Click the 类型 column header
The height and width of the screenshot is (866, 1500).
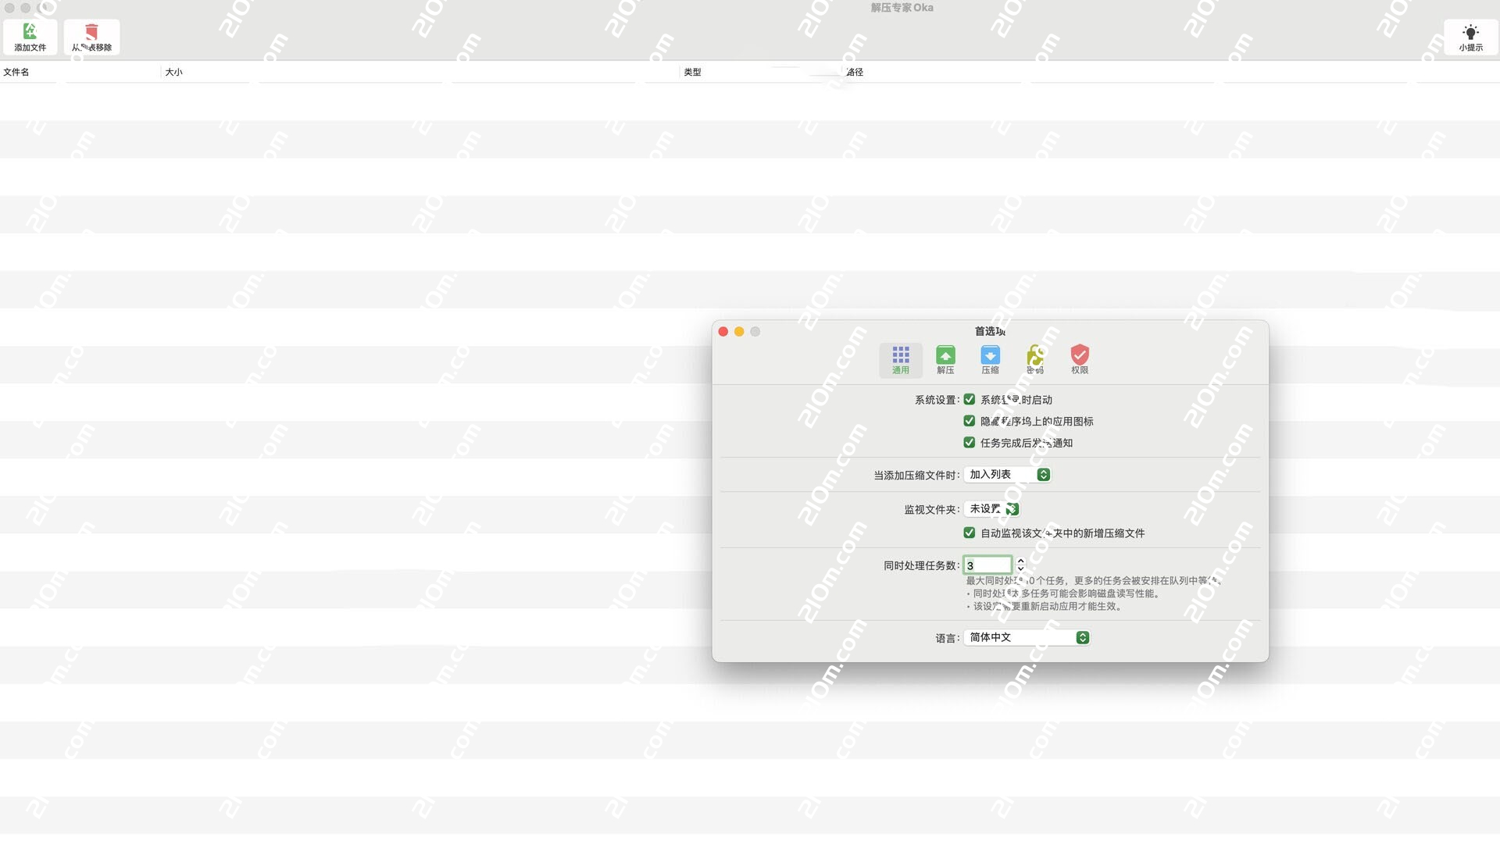click(x=692, y=72)
